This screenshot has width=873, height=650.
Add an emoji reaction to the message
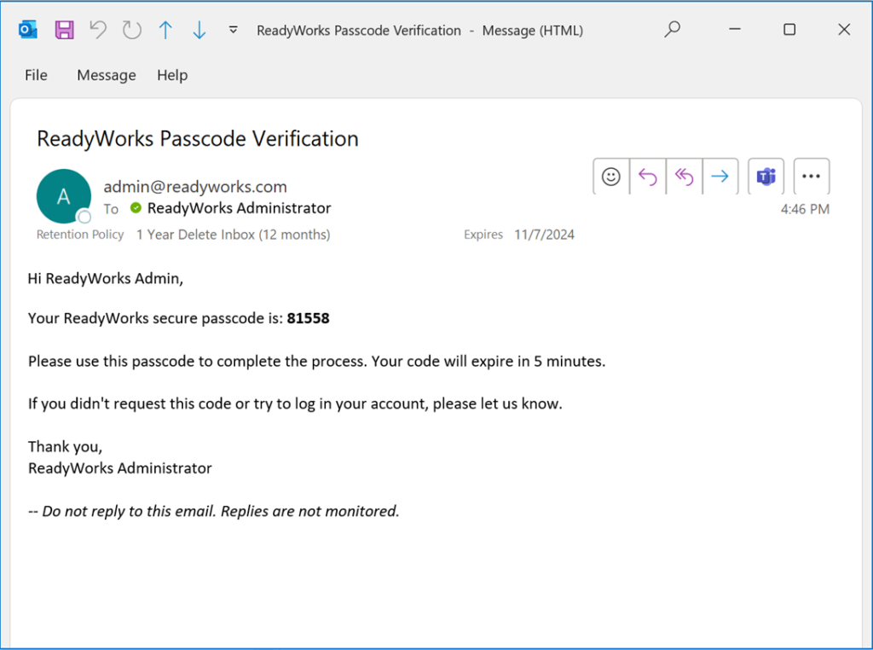(610, 176)
